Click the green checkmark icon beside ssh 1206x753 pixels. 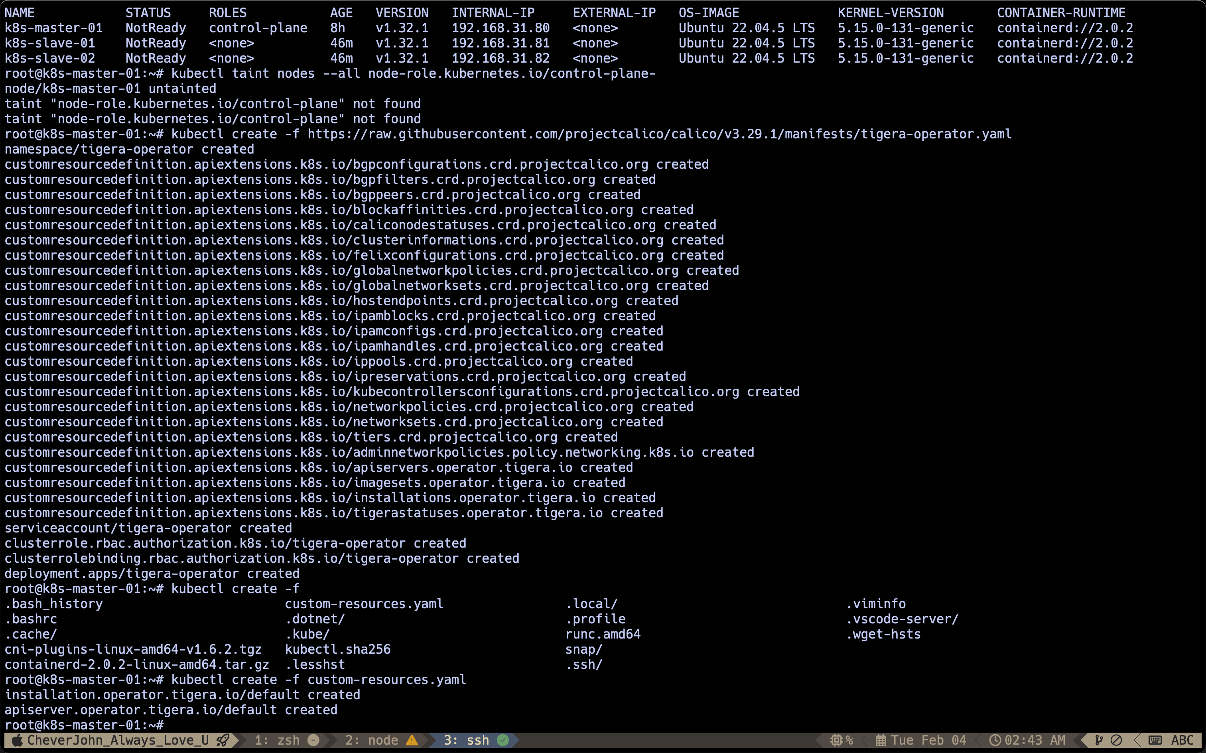pyautogui.click(x=503, y=740)
